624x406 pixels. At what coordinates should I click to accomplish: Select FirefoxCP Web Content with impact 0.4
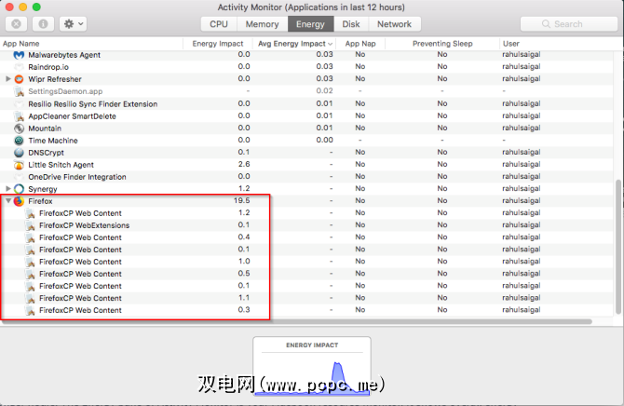click(306, 237)
